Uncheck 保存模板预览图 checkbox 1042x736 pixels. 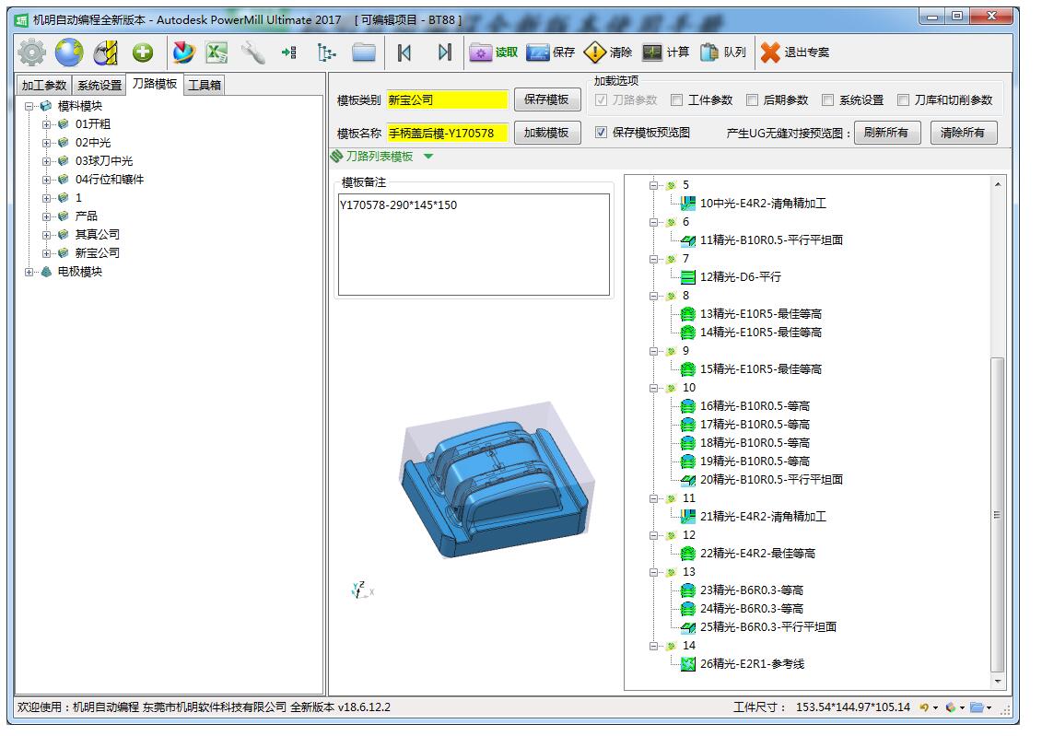coord(602,133)
